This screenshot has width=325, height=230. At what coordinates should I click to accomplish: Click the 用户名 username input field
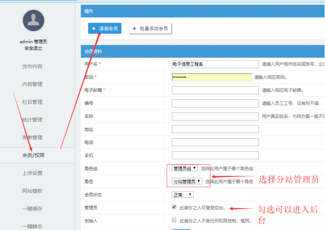(215, 64)
